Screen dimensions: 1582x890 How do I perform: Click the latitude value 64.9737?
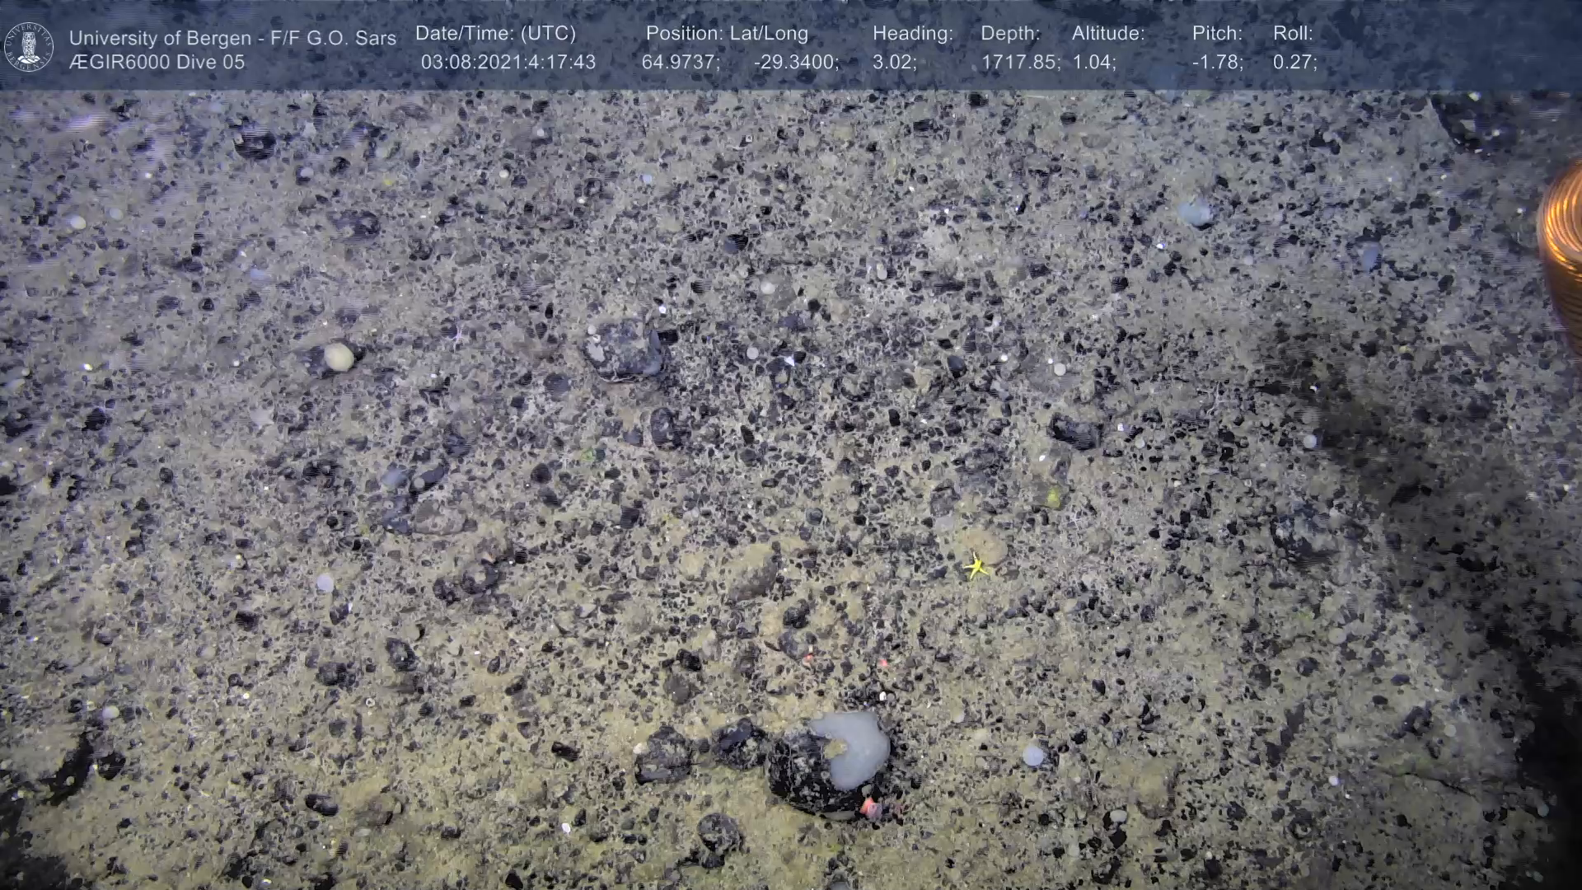pyautogui.click(x=680, y=63)
